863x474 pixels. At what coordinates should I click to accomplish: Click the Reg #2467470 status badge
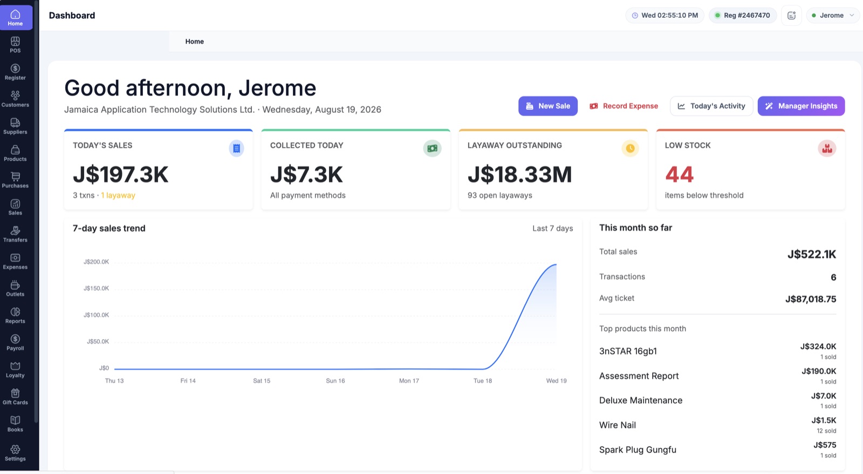[743, 15]
